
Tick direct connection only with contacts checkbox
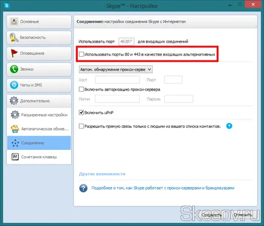(x=82, y=126)
